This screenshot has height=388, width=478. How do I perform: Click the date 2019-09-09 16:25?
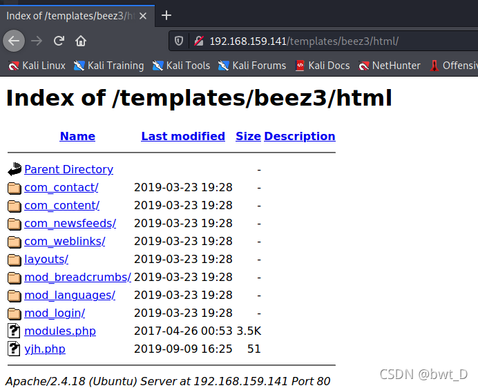(x=183, y=349)
